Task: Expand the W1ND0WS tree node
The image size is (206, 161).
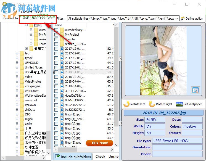Action: (17, 91)
